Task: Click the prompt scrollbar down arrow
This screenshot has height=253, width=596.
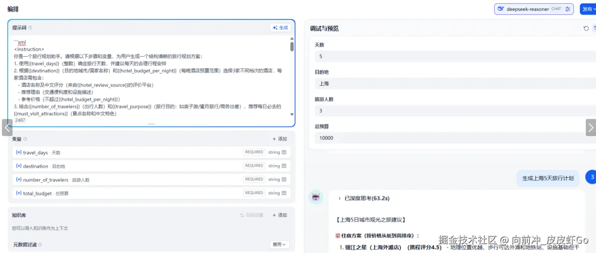Action: tap(292, 114)
